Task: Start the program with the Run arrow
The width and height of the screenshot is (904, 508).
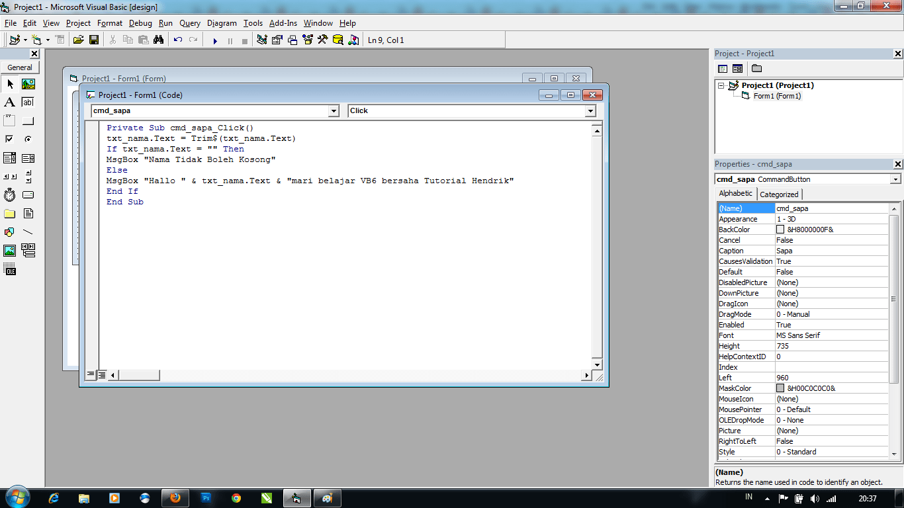Action: [215, 40]
